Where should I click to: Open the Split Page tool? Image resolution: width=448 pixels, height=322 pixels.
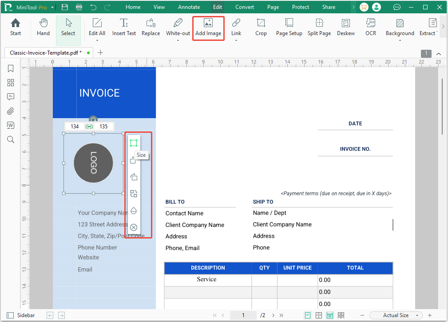click(x=319, y=28)
